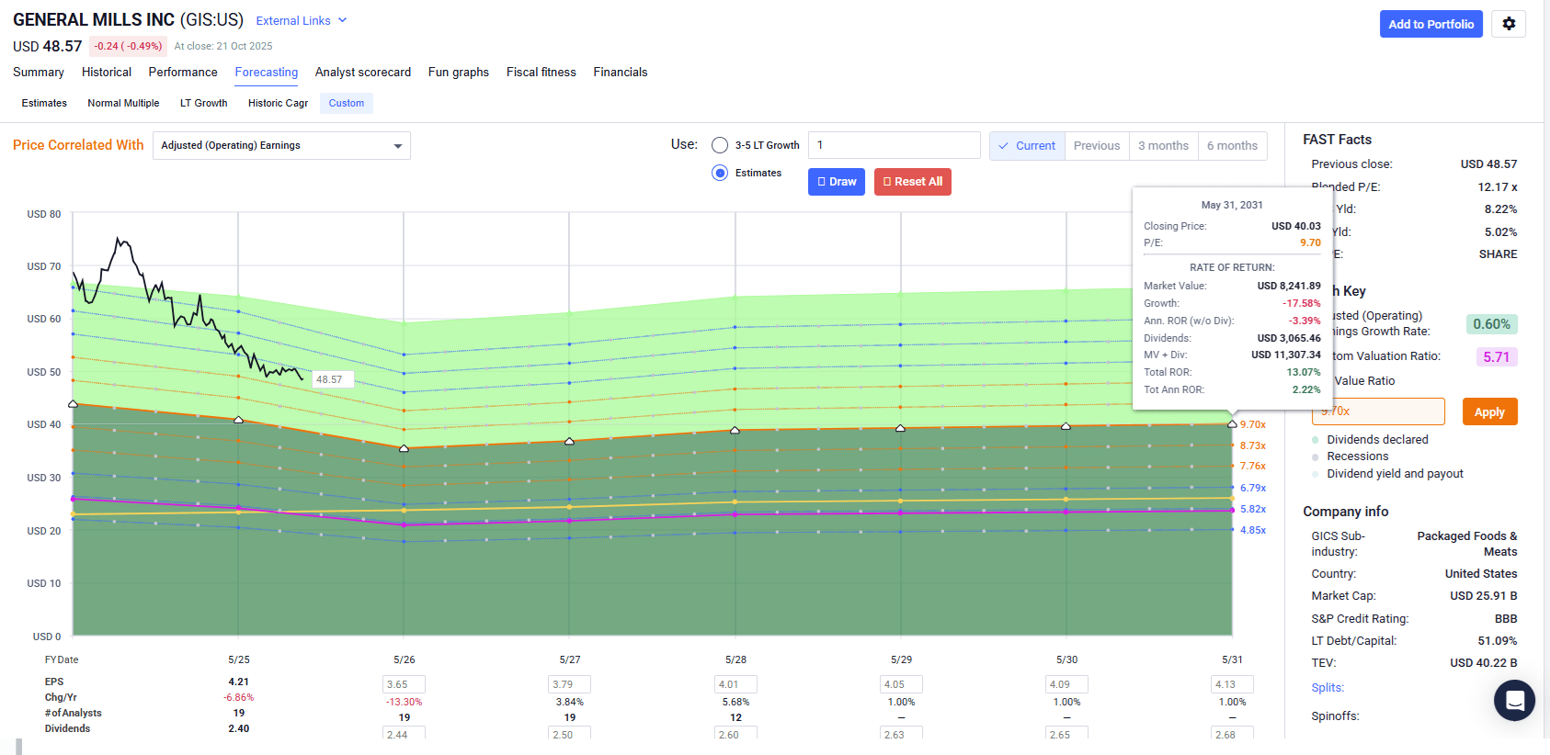
Task: Switch to the Analyst scorecard tab
Action: coord(362,72)
